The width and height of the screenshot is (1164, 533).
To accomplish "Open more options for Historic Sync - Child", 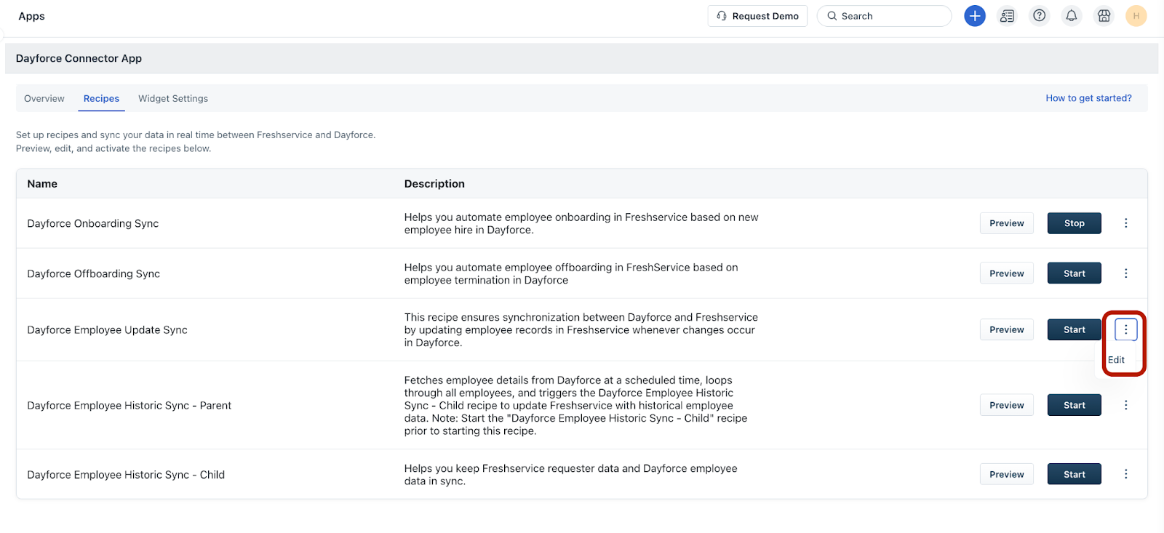I will point(1125,474).
